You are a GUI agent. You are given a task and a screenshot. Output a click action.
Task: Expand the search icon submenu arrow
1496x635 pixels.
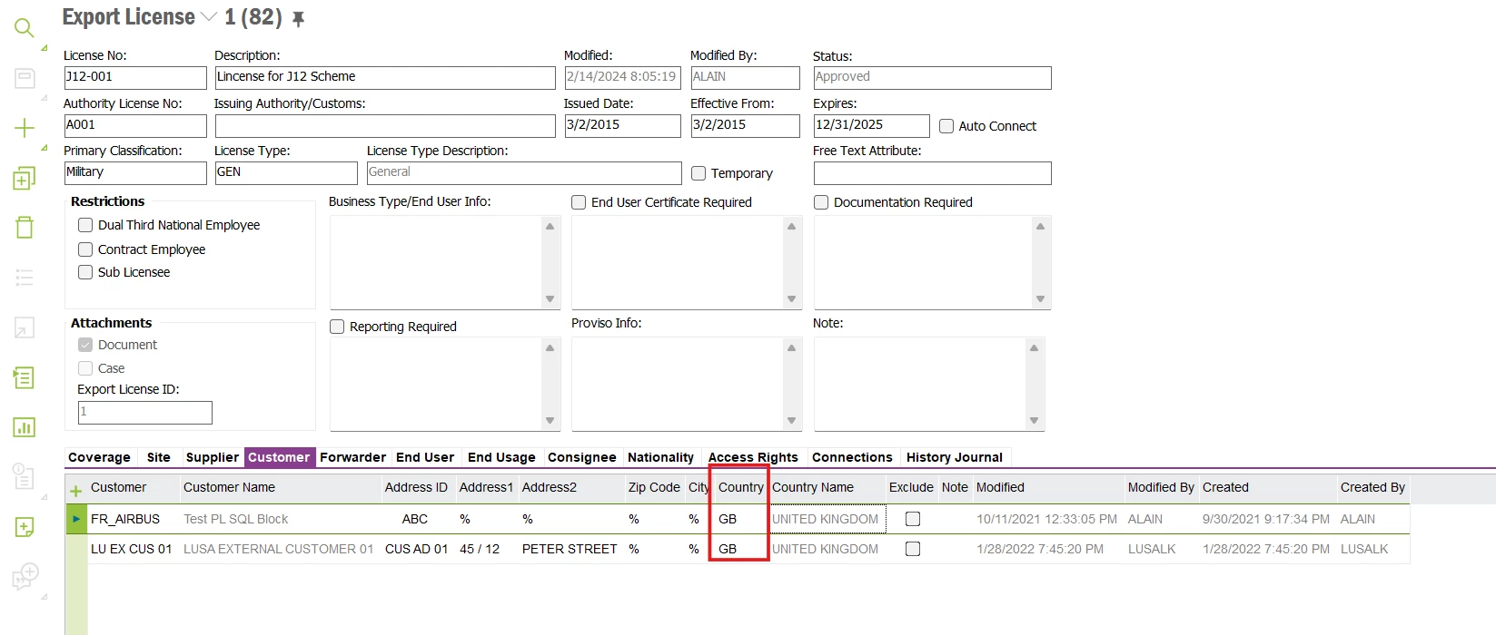45,47
